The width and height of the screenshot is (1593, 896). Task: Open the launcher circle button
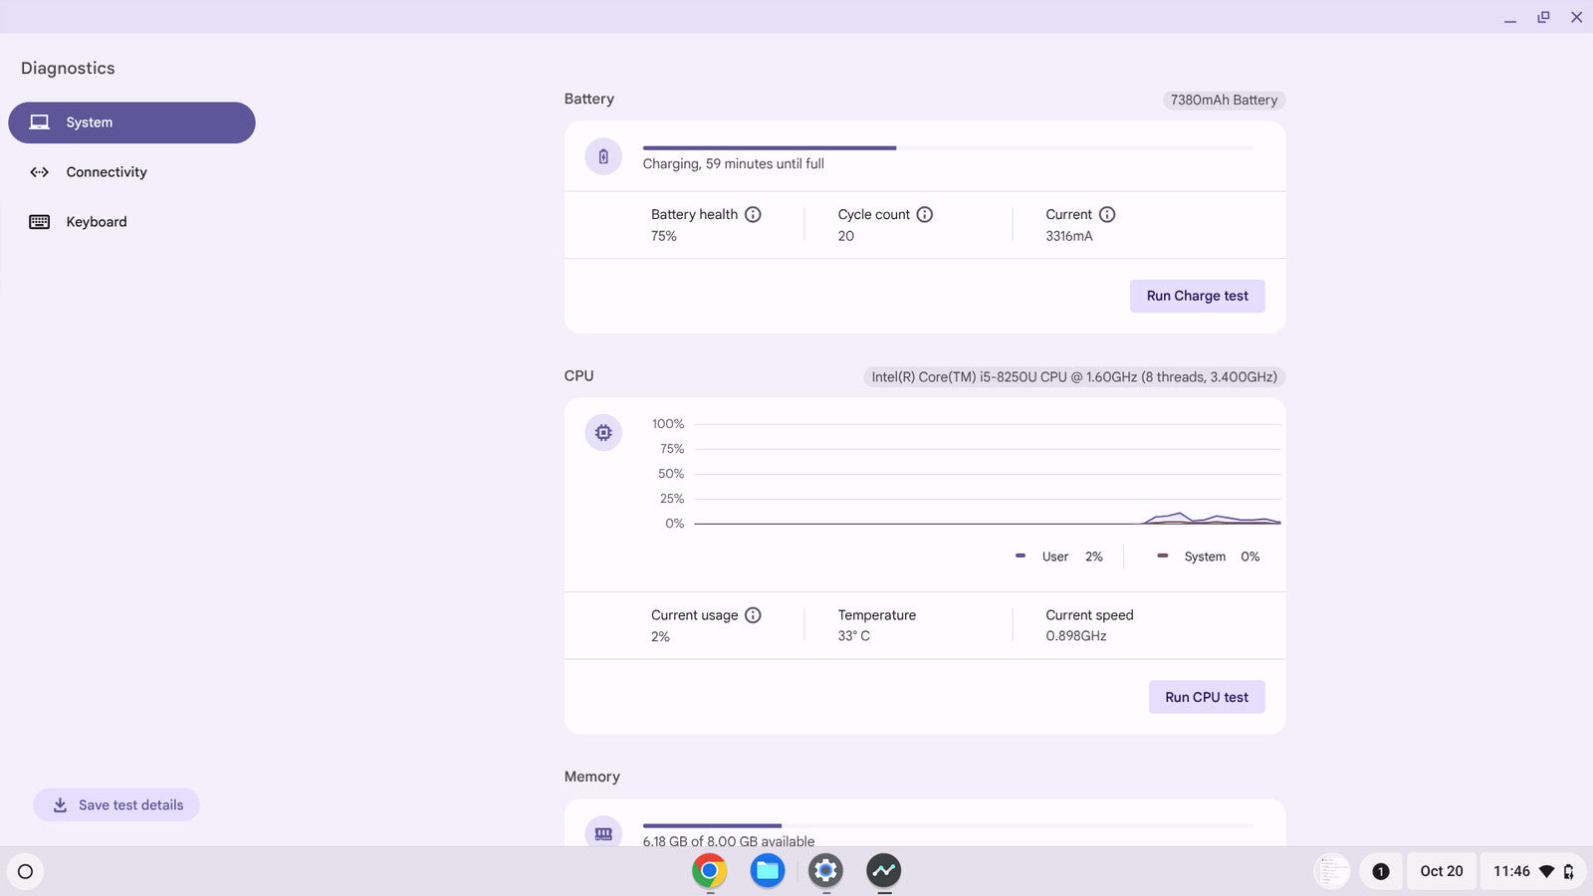[x=26, y=871]
